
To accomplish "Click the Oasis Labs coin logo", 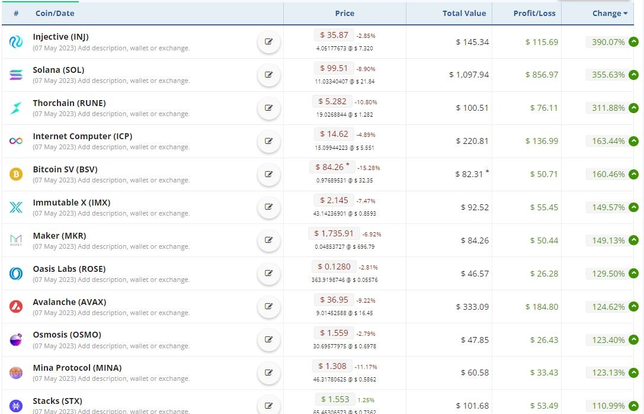I will pyautogui.click(x=16, y=273).
